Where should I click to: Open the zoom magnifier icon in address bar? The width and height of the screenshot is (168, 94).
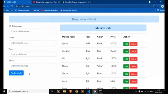[x=154, y=6]
